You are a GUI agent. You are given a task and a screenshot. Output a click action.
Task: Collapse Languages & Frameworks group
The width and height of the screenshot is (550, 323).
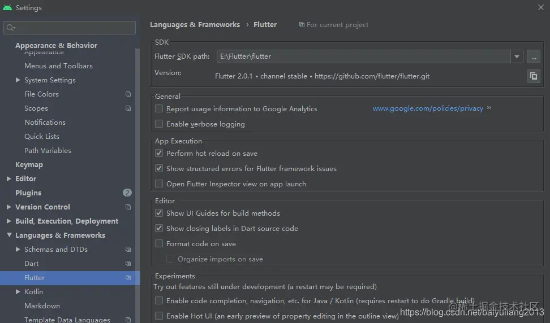tap(8, 235)
